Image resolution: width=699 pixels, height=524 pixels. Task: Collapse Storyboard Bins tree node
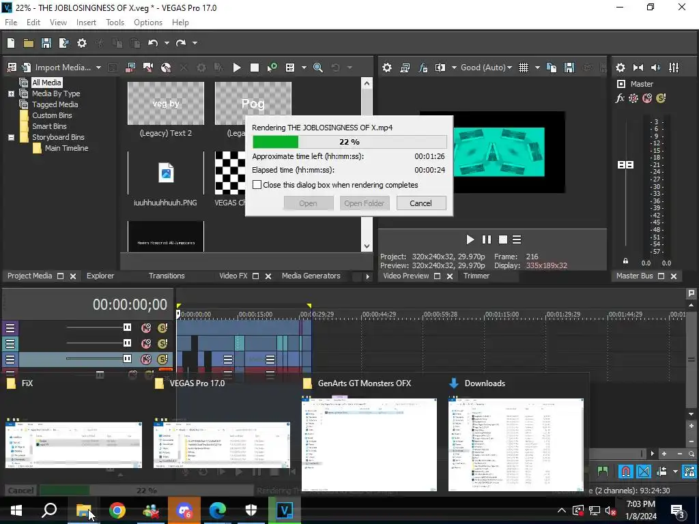point(11,137)
